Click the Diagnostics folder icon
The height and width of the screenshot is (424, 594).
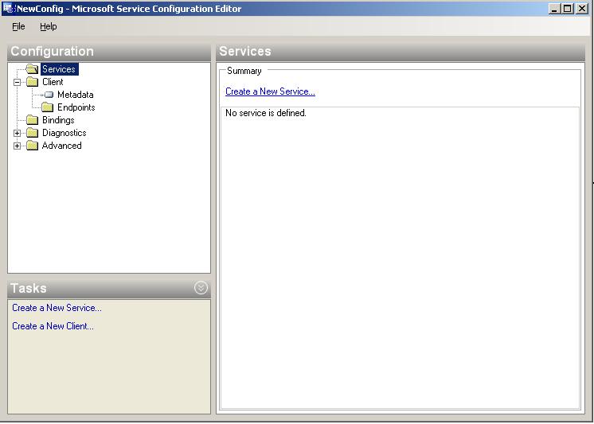(x=32, y=133)
